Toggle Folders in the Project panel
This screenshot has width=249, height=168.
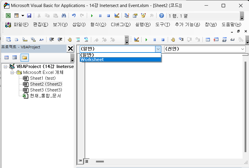(x=25, y=57)
